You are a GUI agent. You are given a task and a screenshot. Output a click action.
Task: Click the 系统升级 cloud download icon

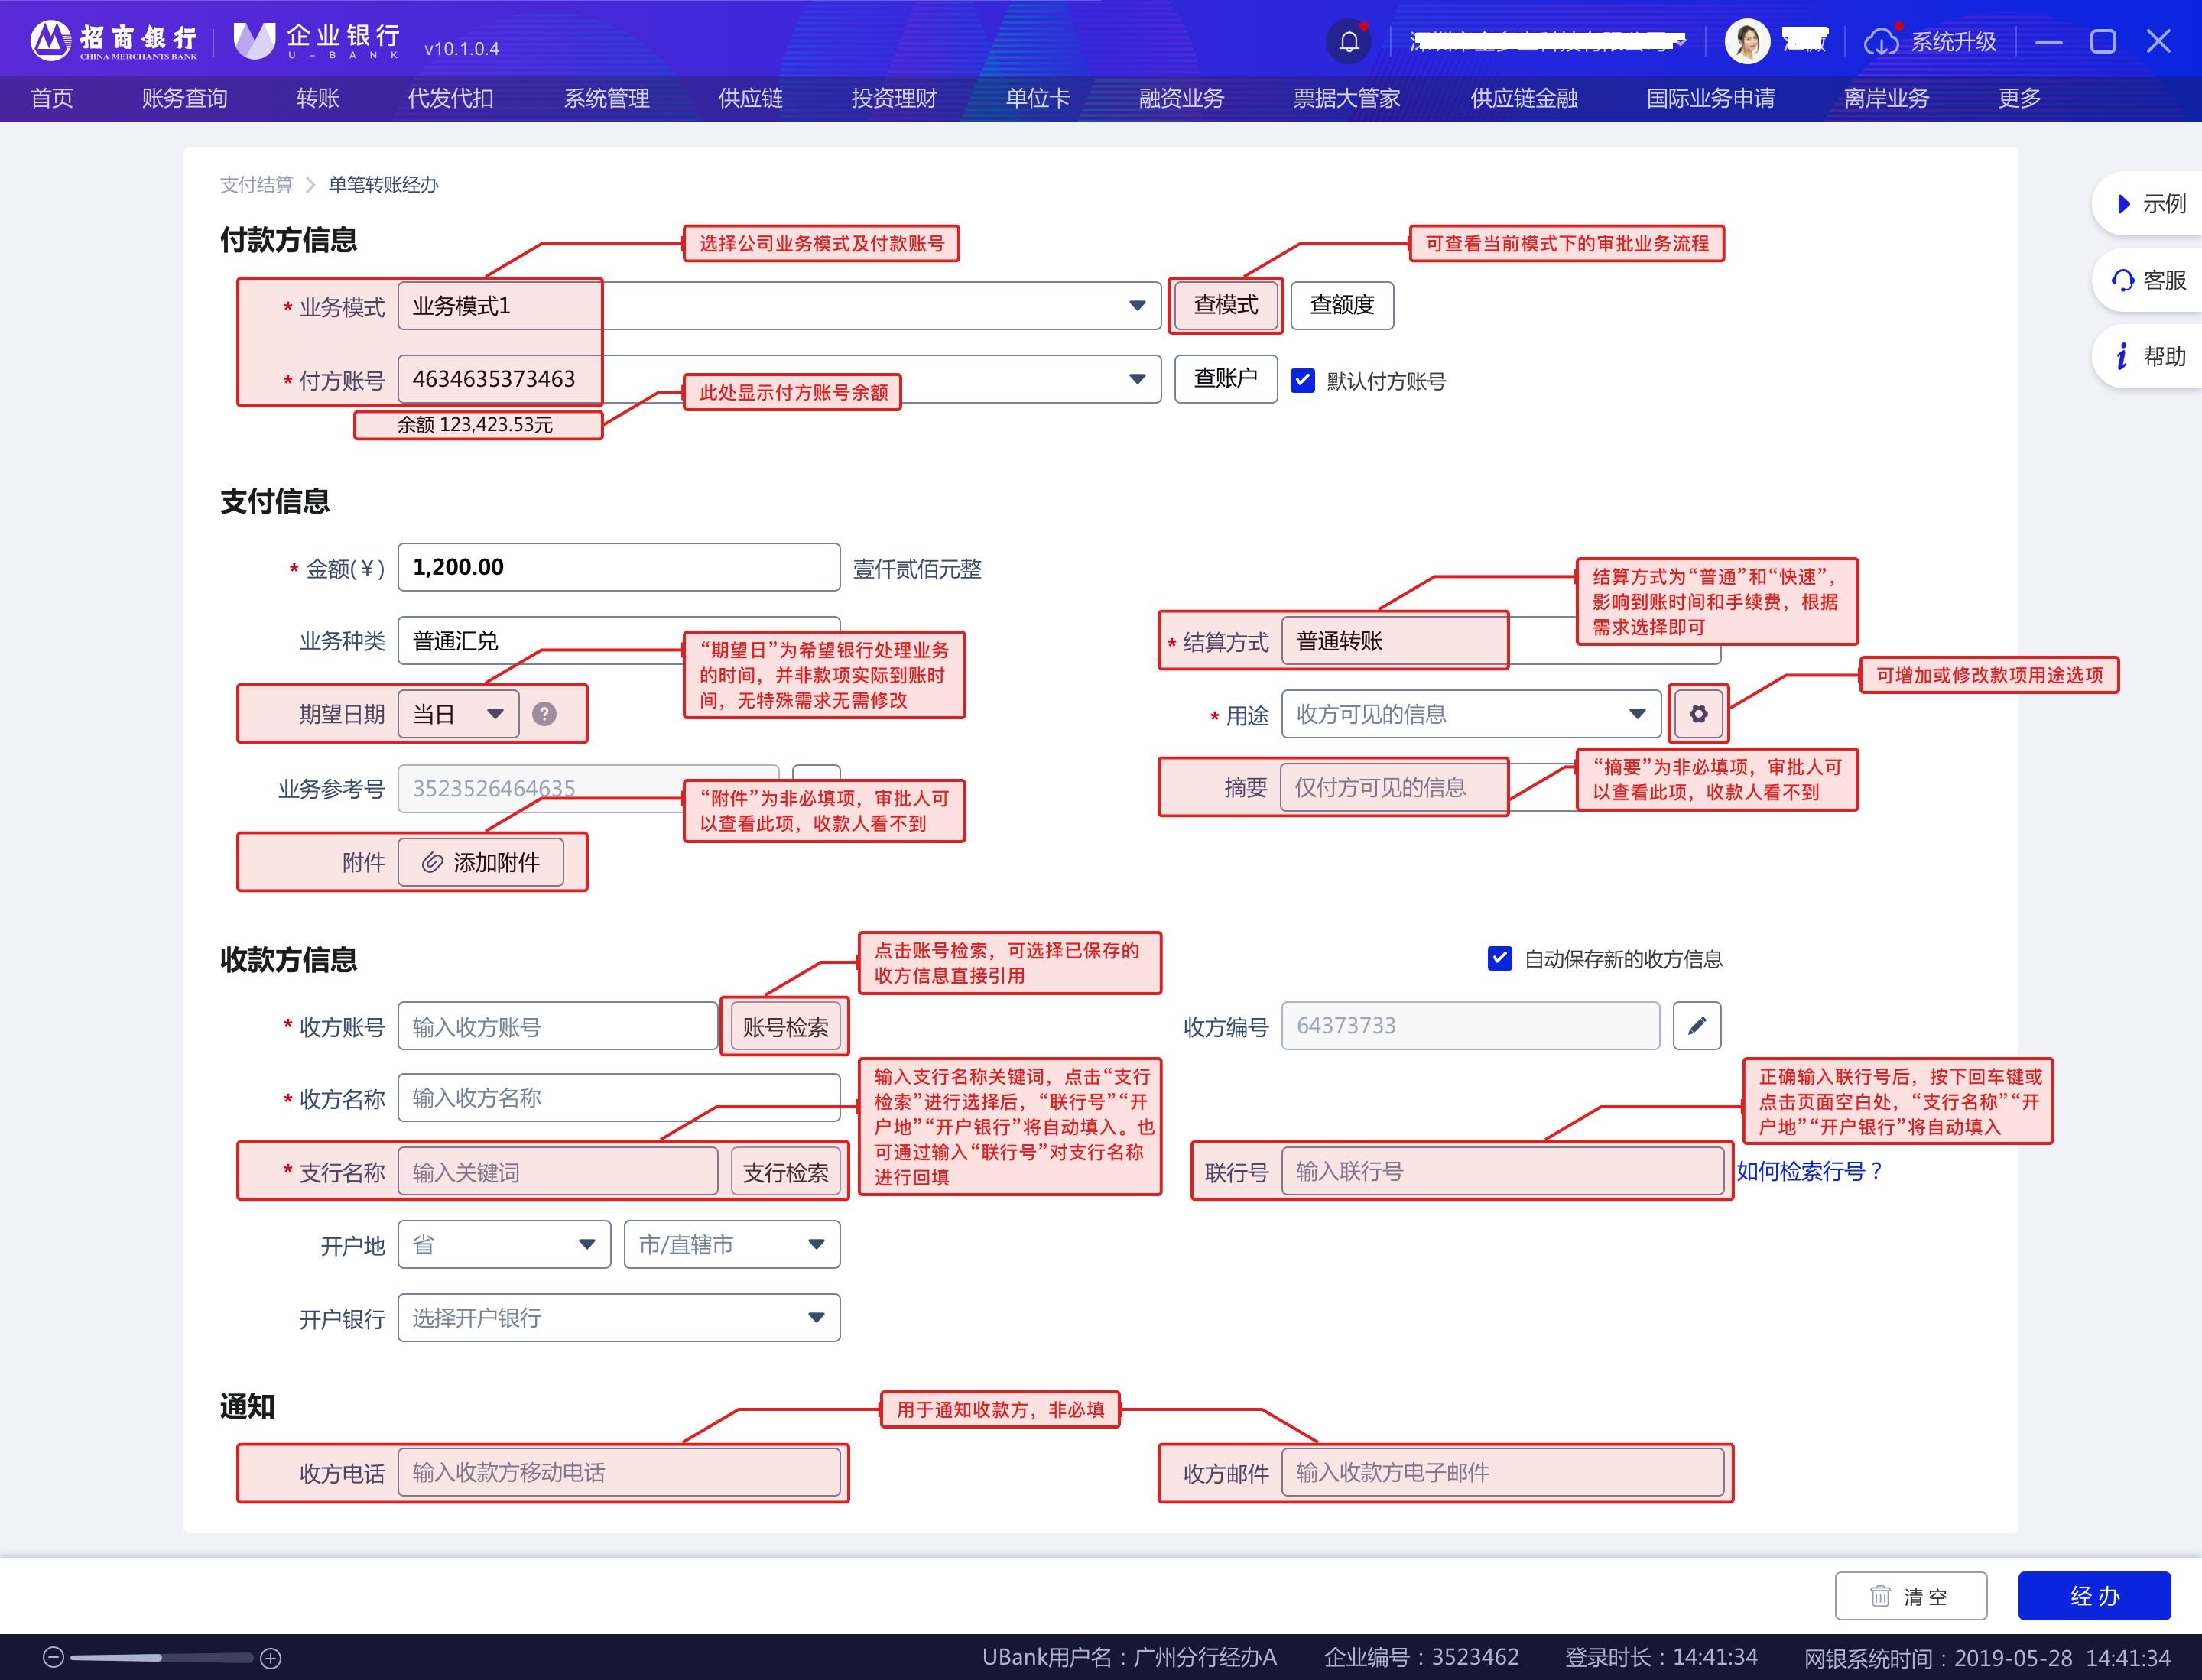tap(1881, 42)
